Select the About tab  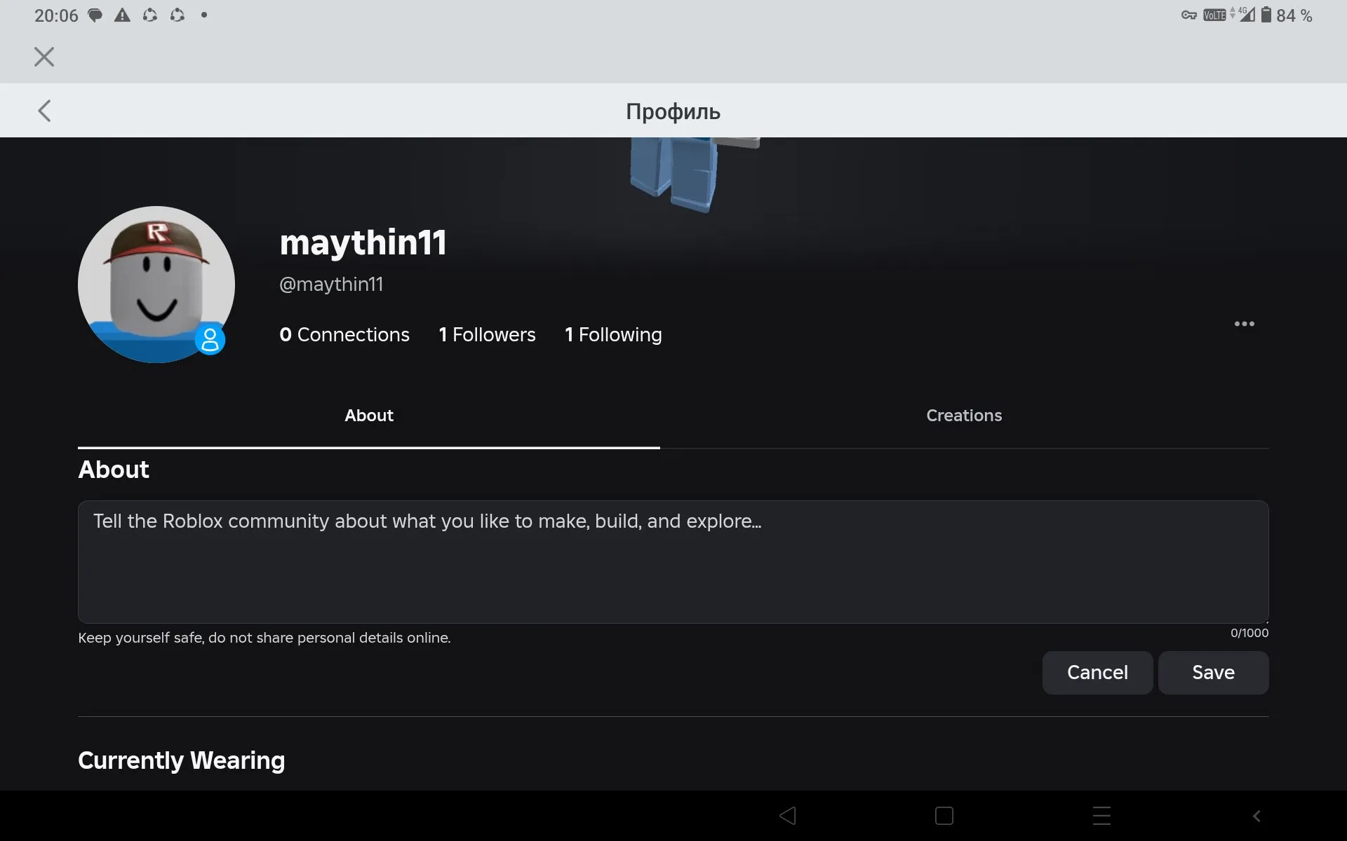pyautogui.click(x=368, y=416)
